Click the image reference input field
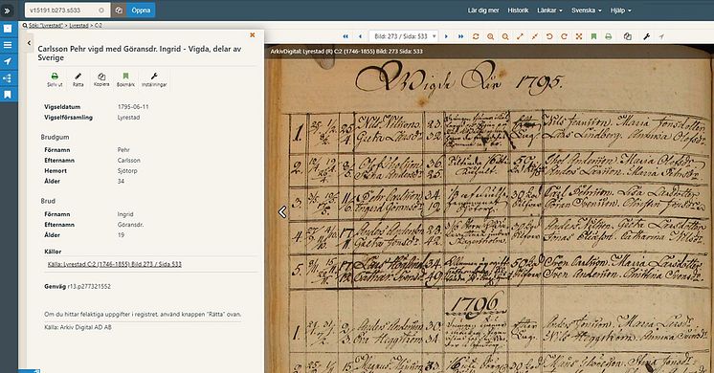The width and height of the screenshot is (714, 373). tap(64, 10)
